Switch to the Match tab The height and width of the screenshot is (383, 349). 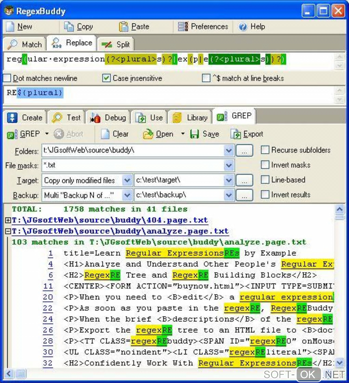tap(24, 44)
